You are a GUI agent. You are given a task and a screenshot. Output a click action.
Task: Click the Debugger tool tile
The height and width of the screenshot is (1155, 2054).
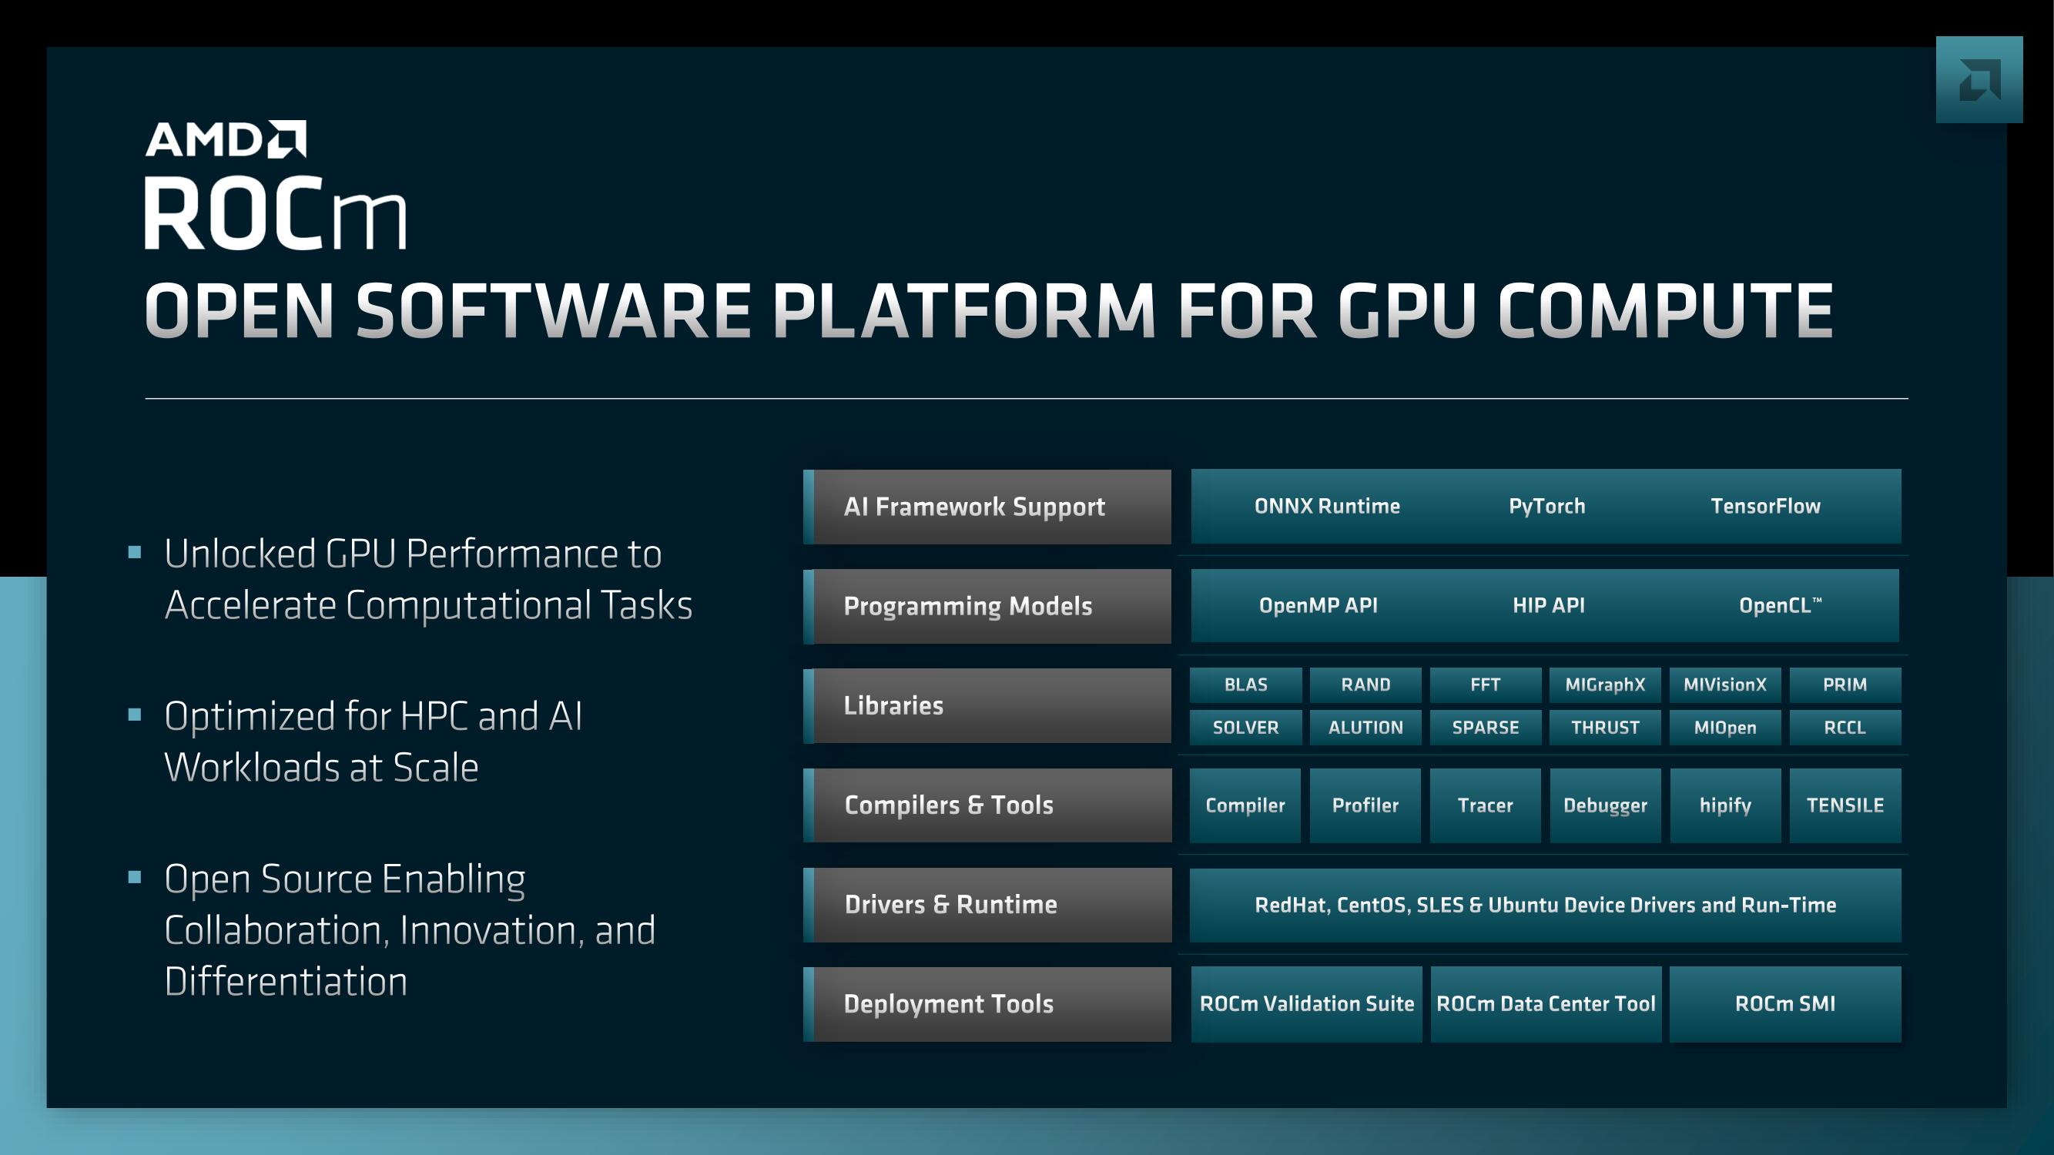(1605, 806)
